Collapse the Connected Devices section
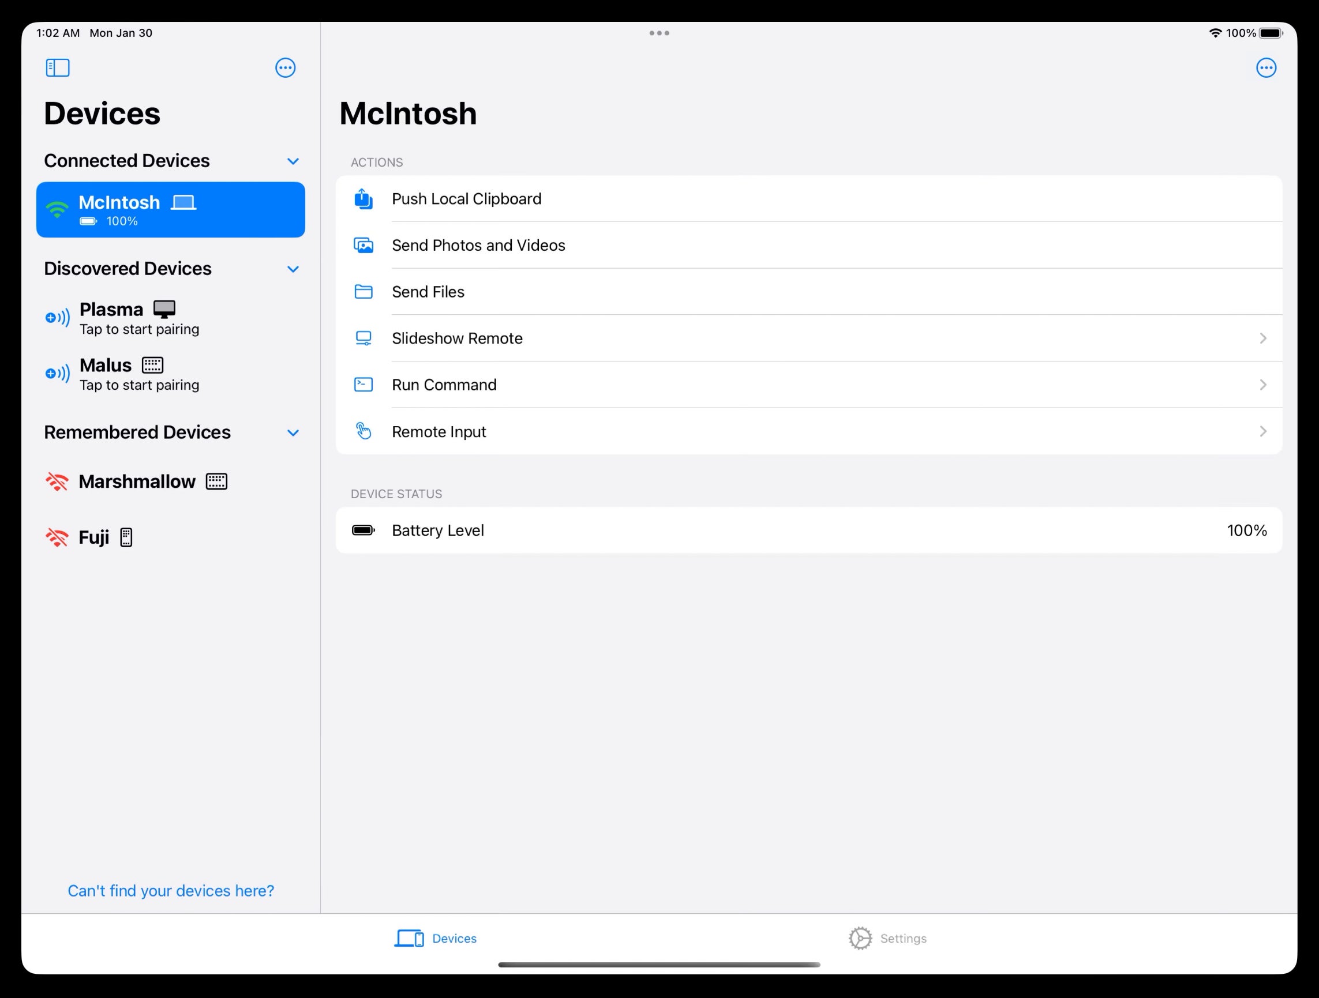 pyautogui.click(x=292, y=159)
